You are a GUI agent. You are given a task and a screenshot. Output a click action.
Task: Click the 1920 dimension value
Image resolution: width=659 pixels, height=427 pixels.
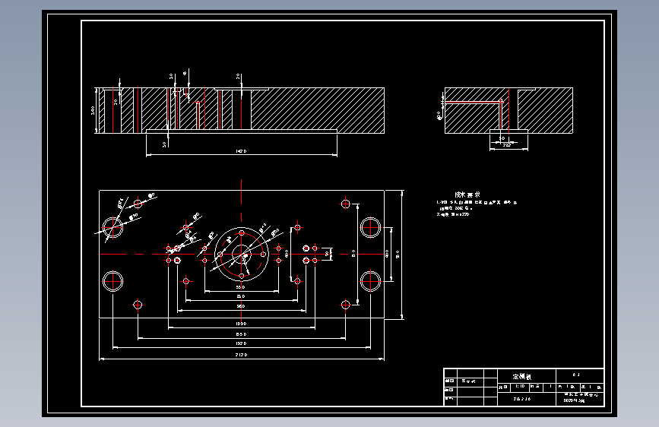pyautogui.click(x=241, y=343)
